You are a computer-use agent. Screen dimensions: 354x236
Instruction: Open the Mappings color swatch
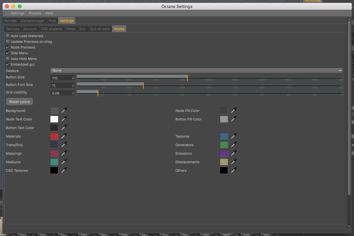pyautogui.click(x=54, y=154)
